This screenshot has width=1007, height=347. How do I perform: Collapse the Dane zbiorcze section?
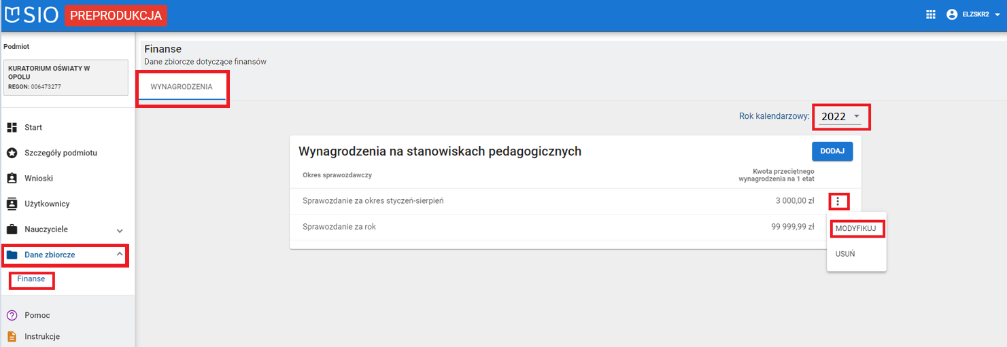click(x=120, y=255)
